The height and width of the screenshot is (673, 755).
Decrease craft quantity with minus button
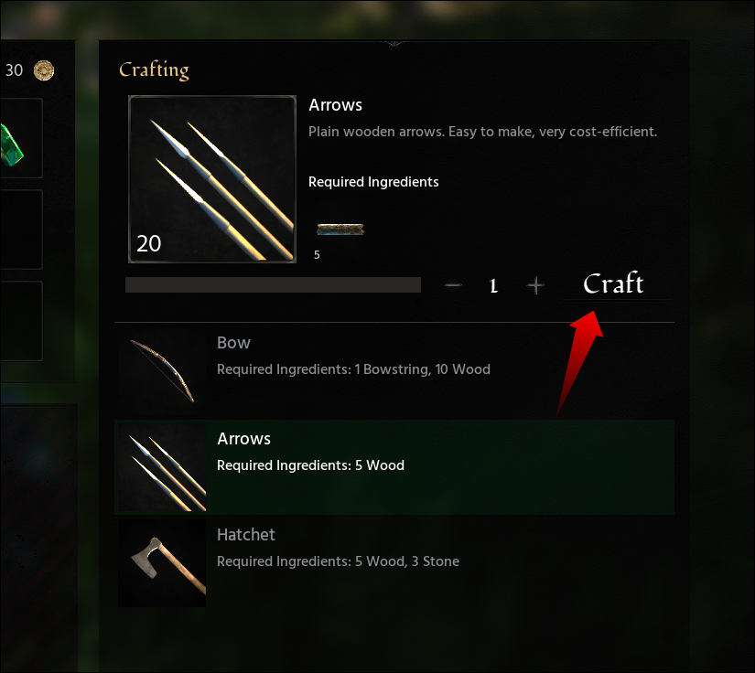[453, 284]
